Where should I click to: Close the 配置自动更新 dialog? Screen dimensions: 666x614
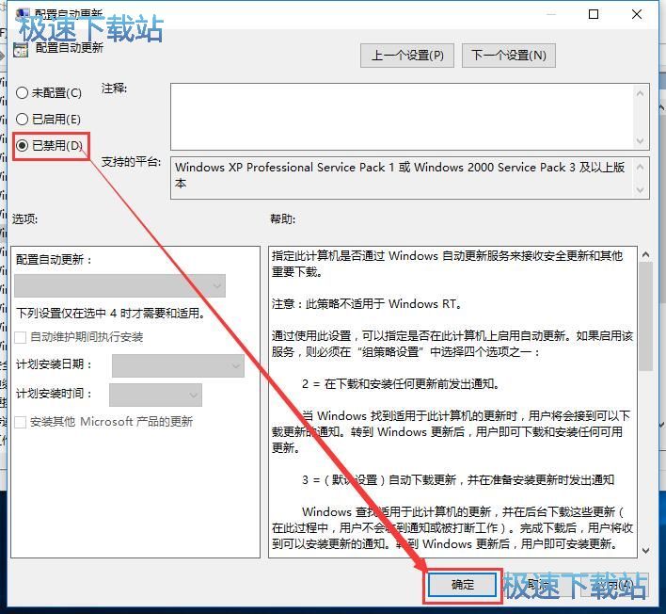(x=636, y=14)
